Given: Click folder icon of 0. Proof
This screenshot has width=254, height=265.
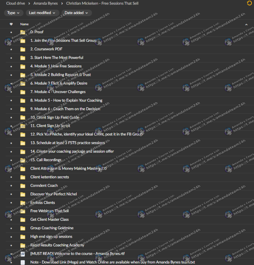Looking at the screenshot, I should [x=23, y=32].
